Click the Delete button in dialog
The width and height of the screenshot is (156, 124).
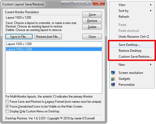[x=92, y=27]
